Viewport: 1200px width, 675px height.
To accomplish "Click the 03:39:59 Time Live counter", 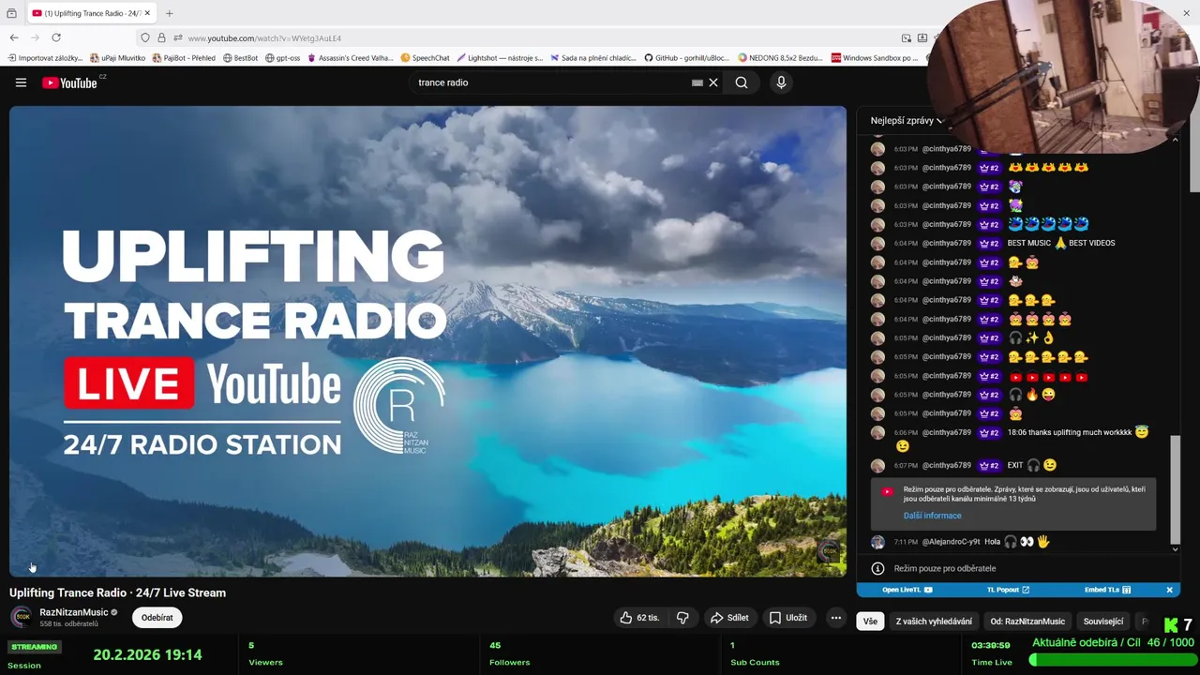I will click(991, 645).
